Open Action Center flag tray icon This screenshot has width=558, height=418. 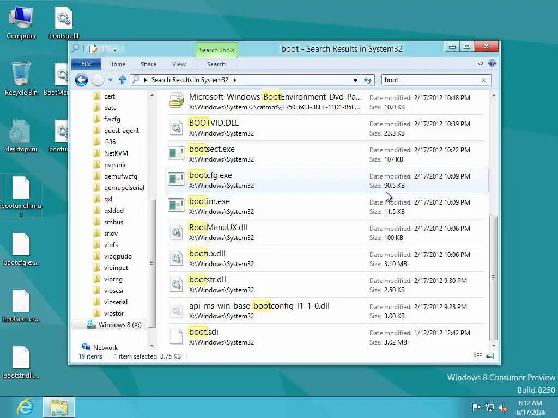[476, 407]
